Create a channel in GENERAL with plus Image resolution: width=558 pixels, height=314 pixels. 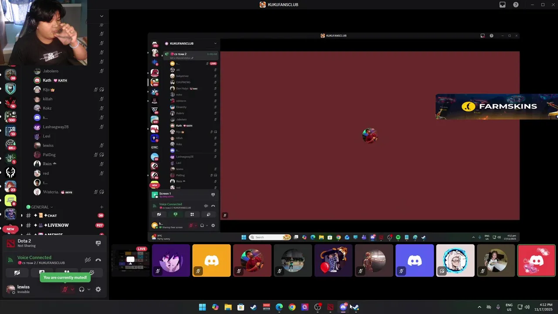coord(102,207)
